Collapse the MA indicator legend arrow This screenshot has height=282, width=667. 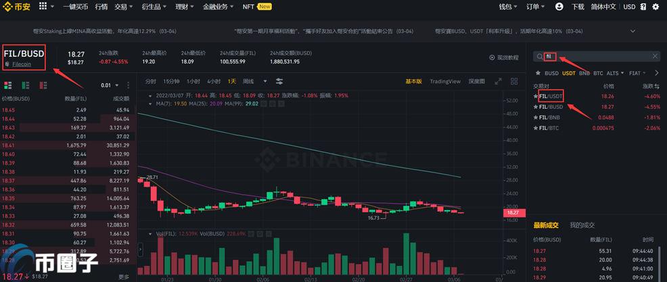click(x=149, y=103)
